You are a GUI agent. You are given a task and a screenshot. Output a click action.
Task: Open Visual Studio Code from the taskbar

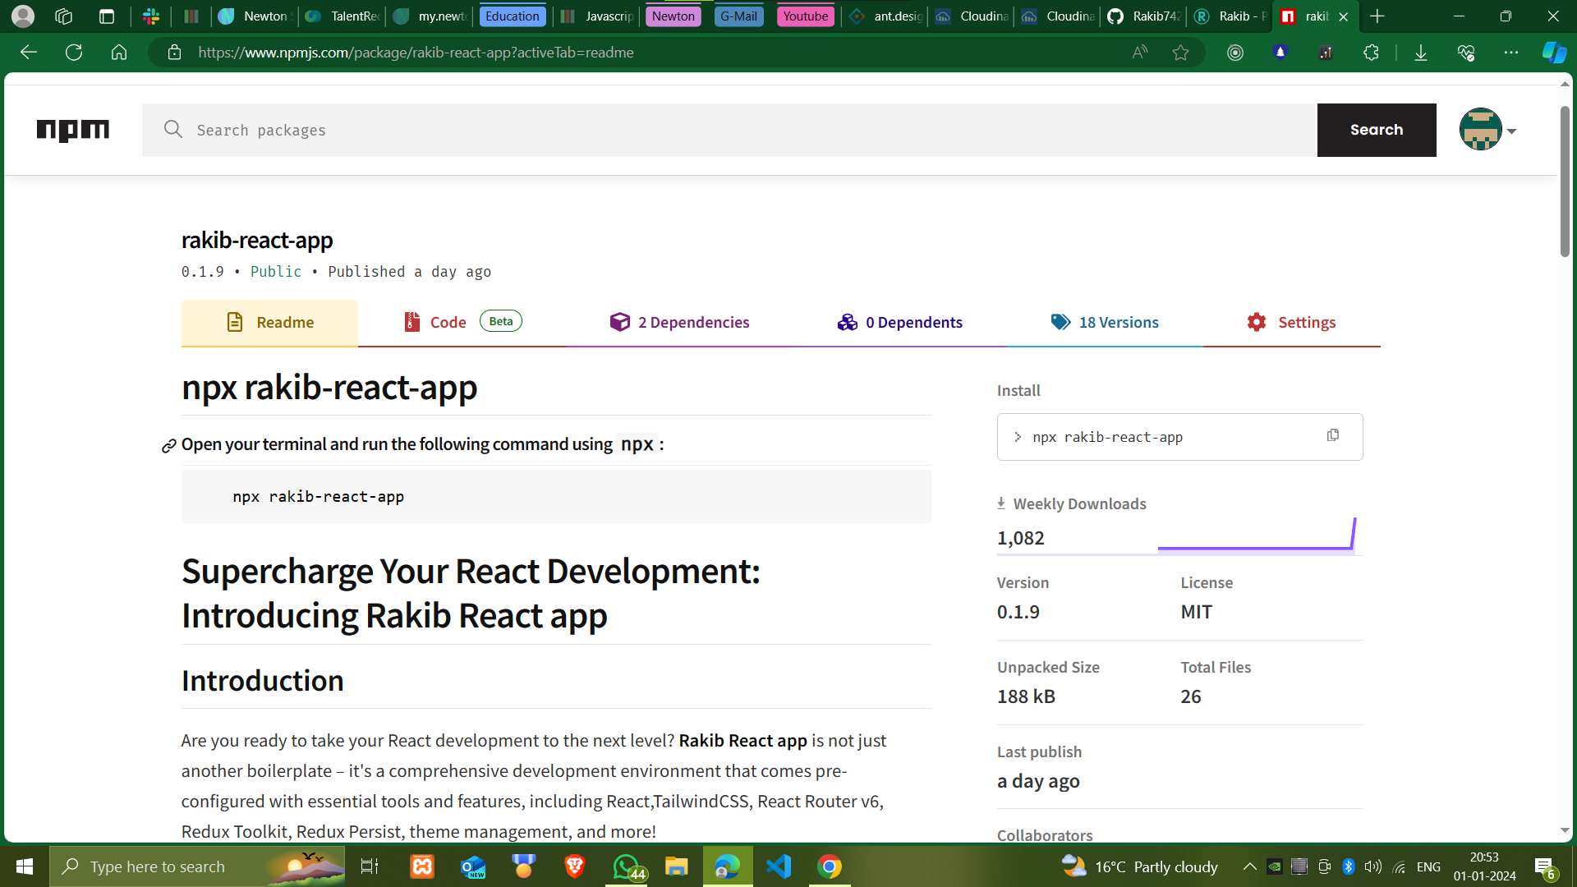click(779, 866)
